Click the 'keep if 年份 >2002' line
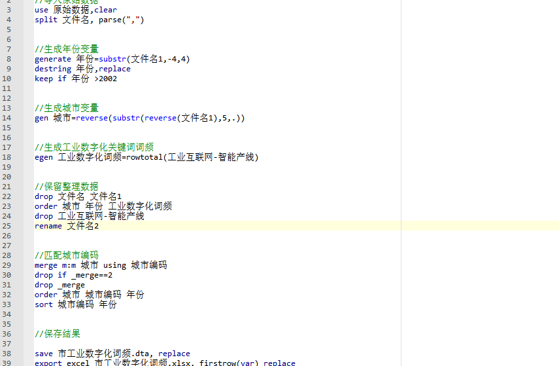The width and height of the screenshot is (559, 366). click(76, 79)
